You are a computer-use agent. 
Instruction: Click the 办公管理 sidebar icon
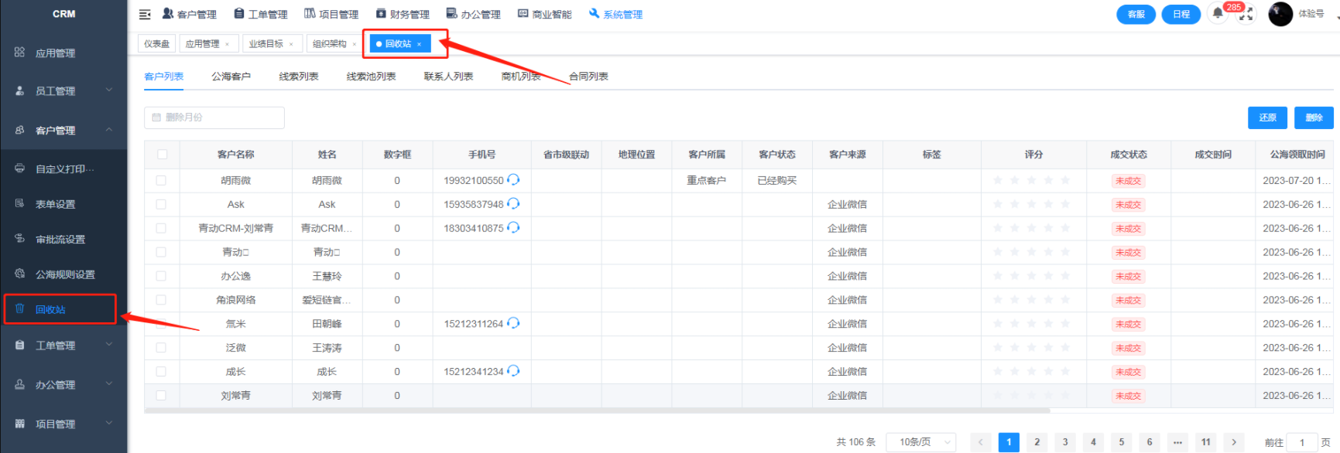pyautogui.click(x=19, y=384)
